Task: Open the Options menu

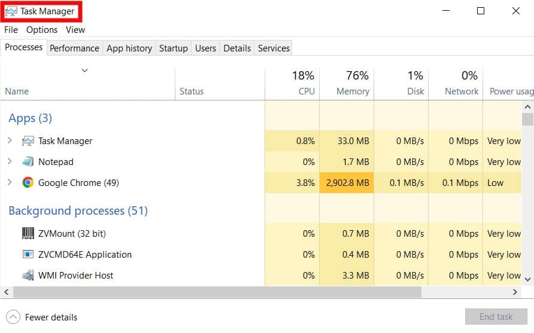Action: (42, 30)
